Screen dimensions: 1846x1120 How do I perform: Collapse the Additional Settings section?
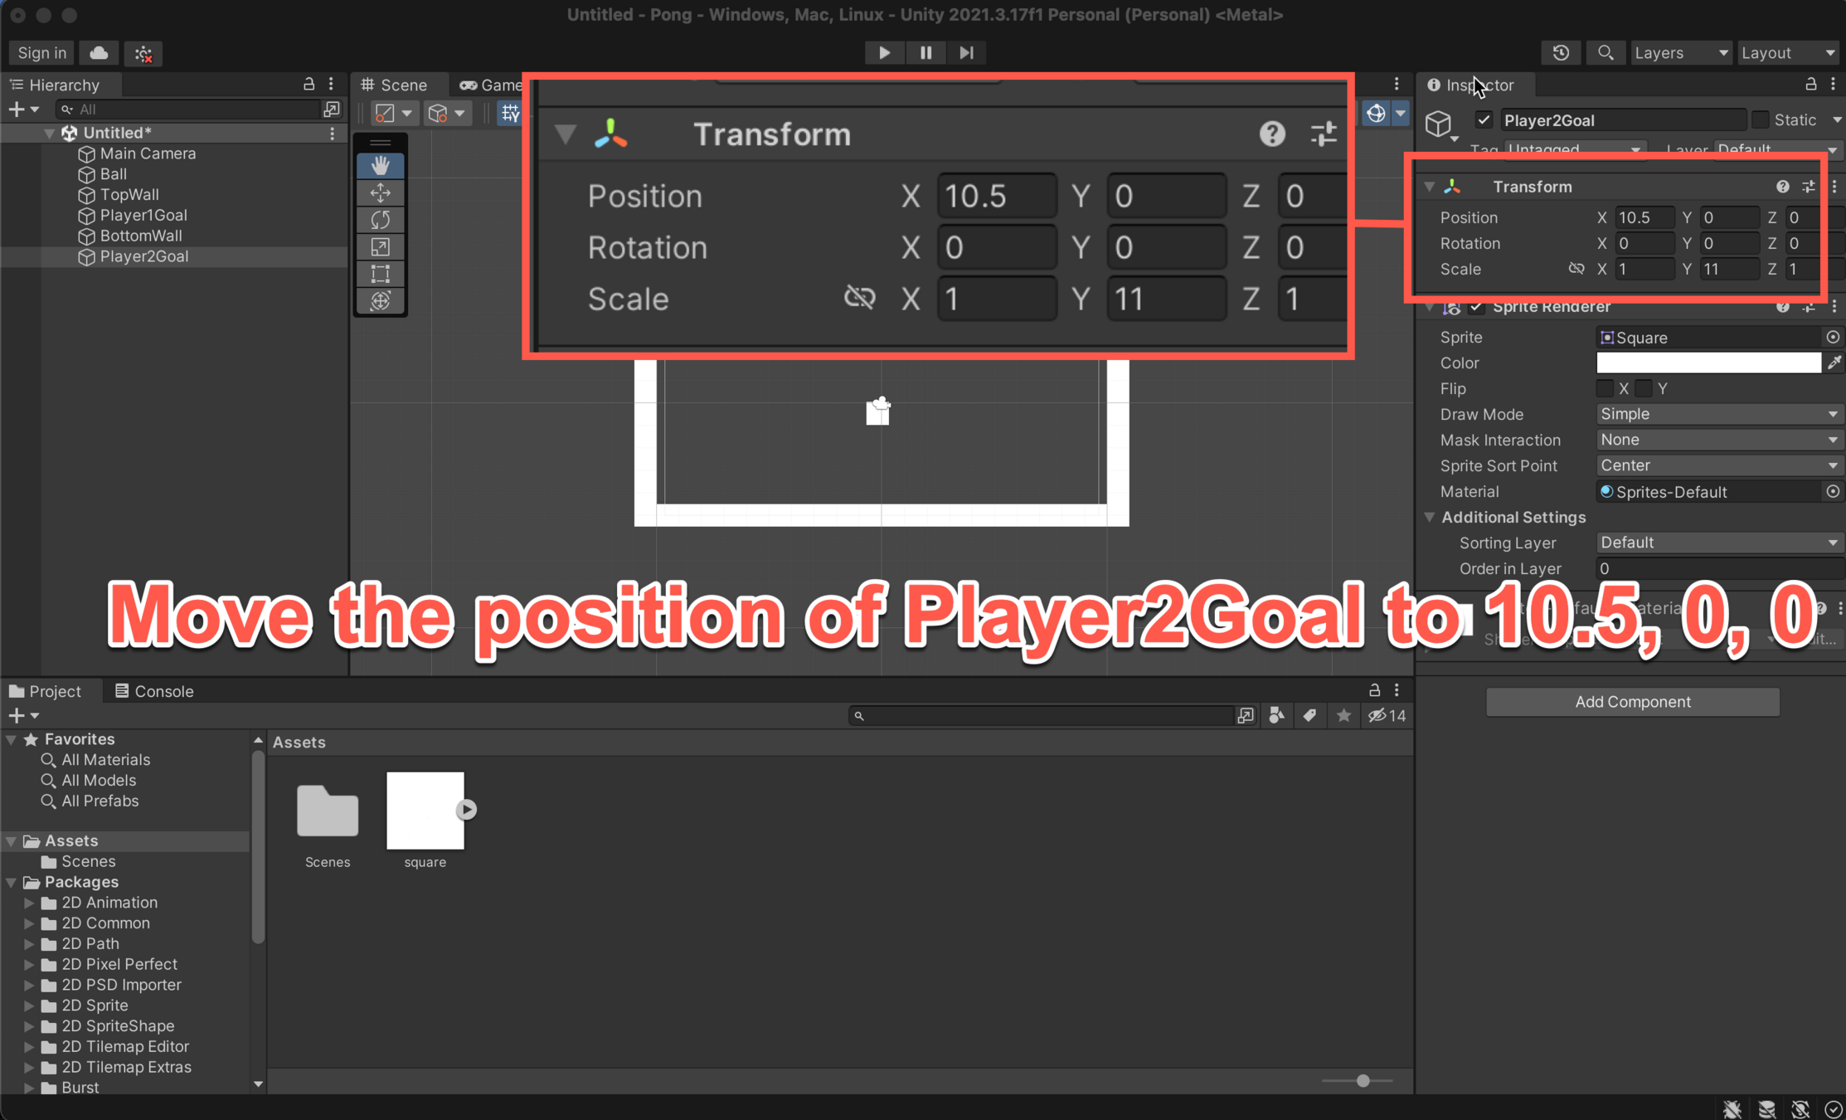(x=1430, y=517)
